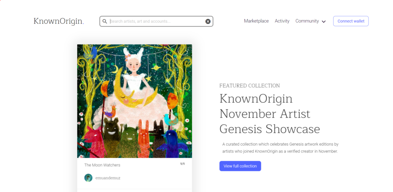Go to the Marketplace page
Viewport: 393px width, 192px height.
[x=256, y=21]
